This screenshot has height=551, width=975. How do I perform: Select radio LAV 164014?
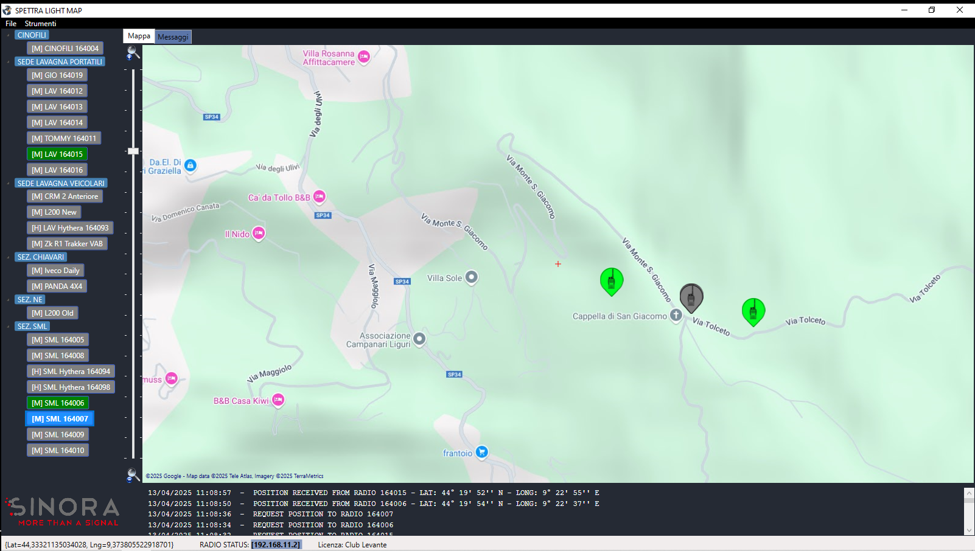point(57,123)
